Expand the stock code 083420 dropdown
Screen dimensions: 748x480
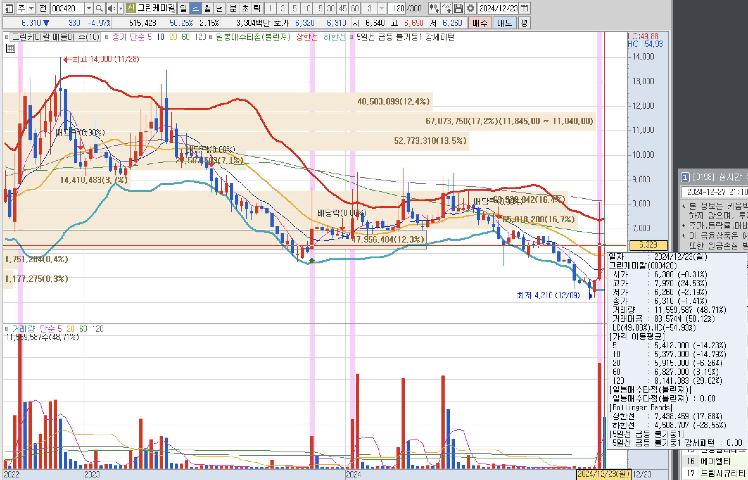coord(89,9)
